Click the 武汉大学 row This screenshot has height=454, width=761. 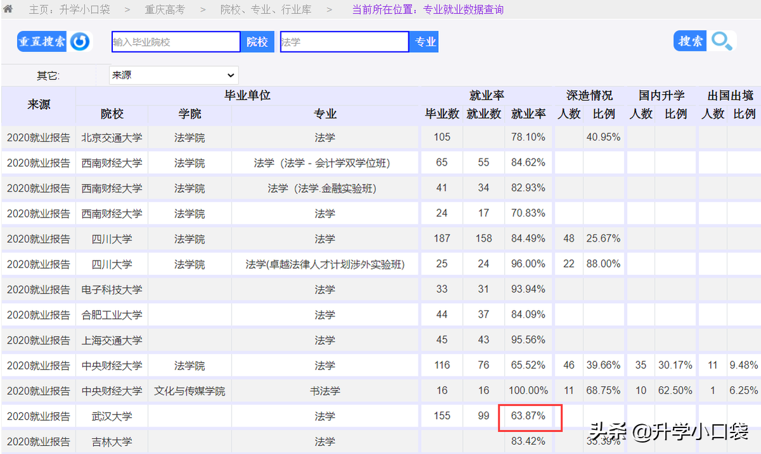112,416
